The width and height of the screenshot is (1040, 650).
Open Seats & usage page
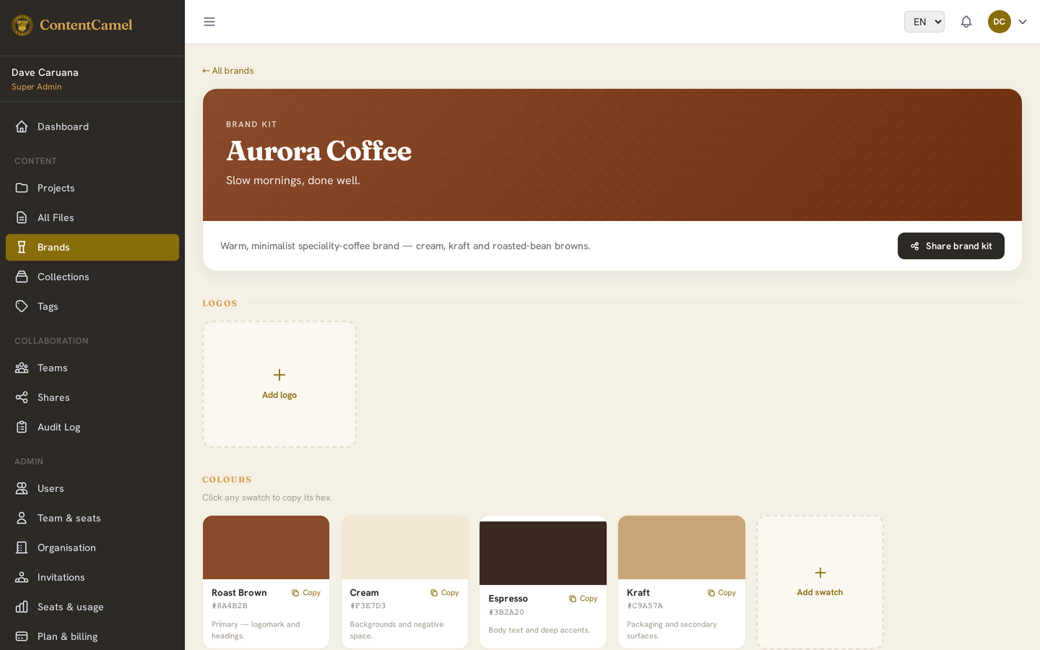92,607
